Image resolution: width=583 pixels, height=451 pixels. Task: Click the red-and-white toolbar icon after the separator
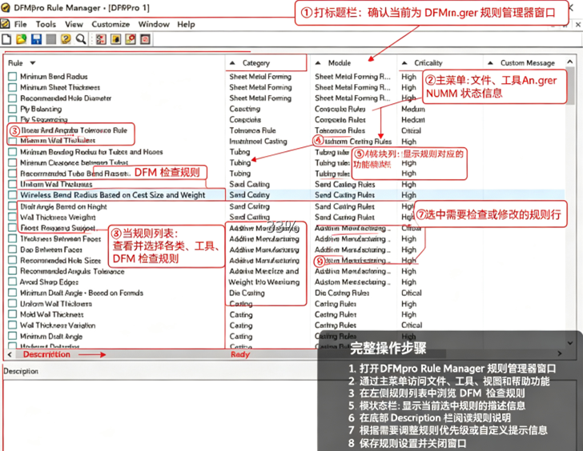pos(101,39)
